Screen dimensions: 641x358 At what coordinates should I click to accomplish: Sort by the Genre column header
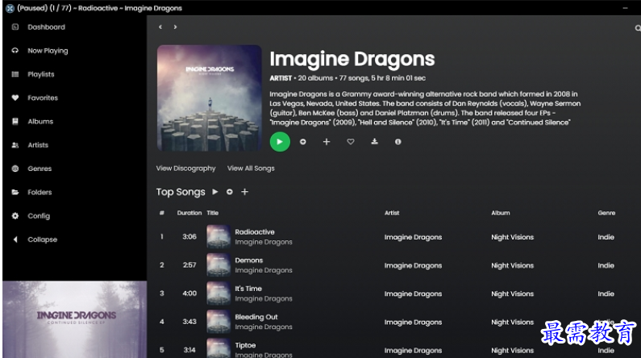coord(606,213)
